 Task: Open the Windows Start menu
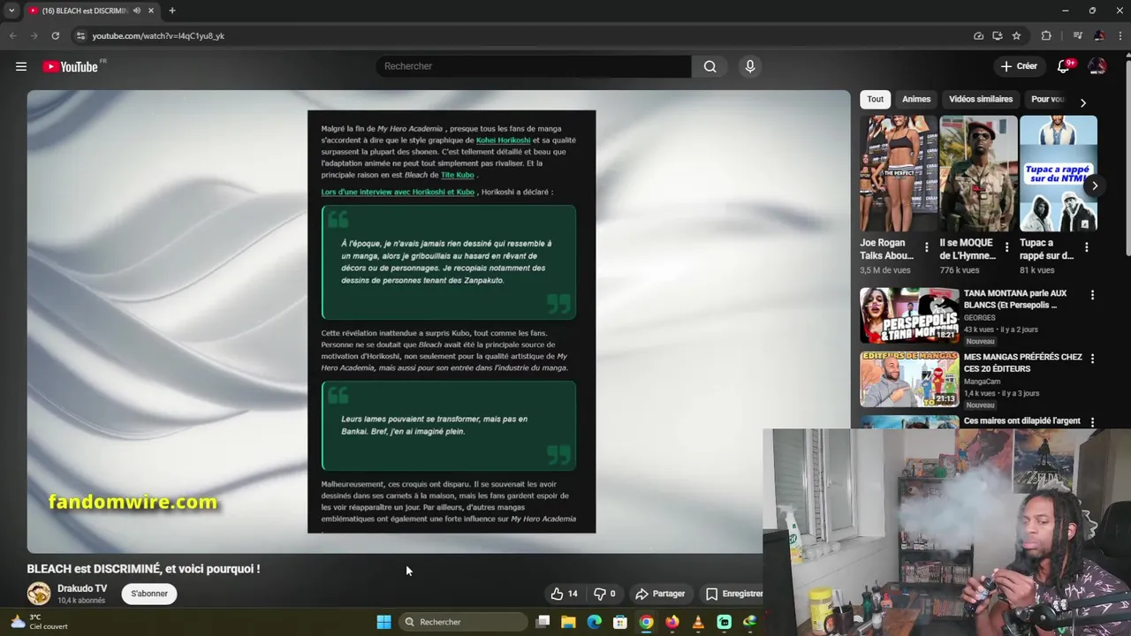click(383, 622)
